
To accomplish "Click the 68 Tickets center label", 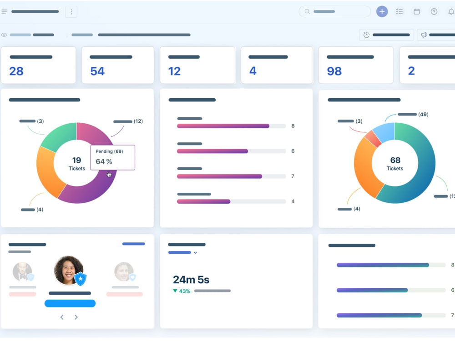I will (x=395, y=164).
